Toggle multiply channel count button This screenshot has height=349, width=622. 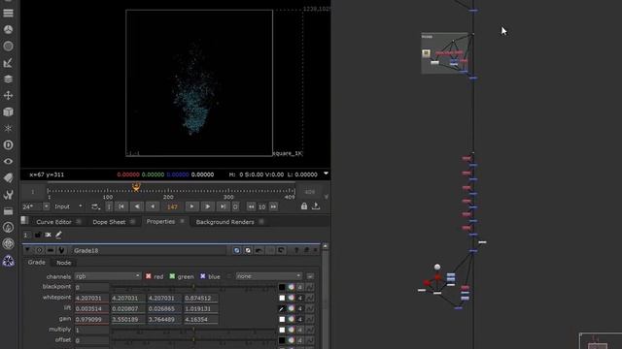click(300, 330)
